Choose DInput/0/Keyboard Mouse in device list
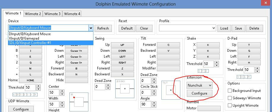 pyautogui.click(x=51, y=34)
